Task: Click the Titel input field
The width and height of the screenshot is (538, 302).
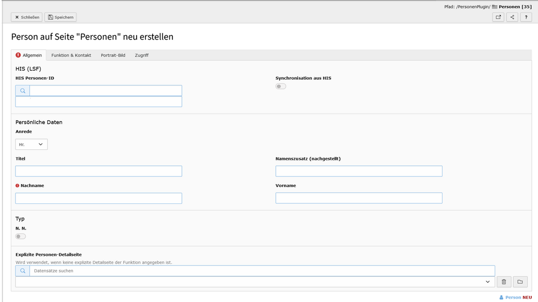Action: [99, 171]
